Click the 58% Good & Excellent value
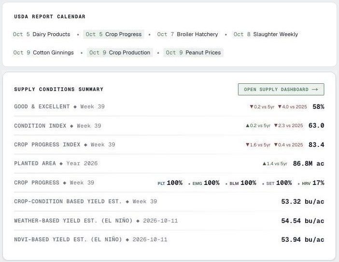 318,106
